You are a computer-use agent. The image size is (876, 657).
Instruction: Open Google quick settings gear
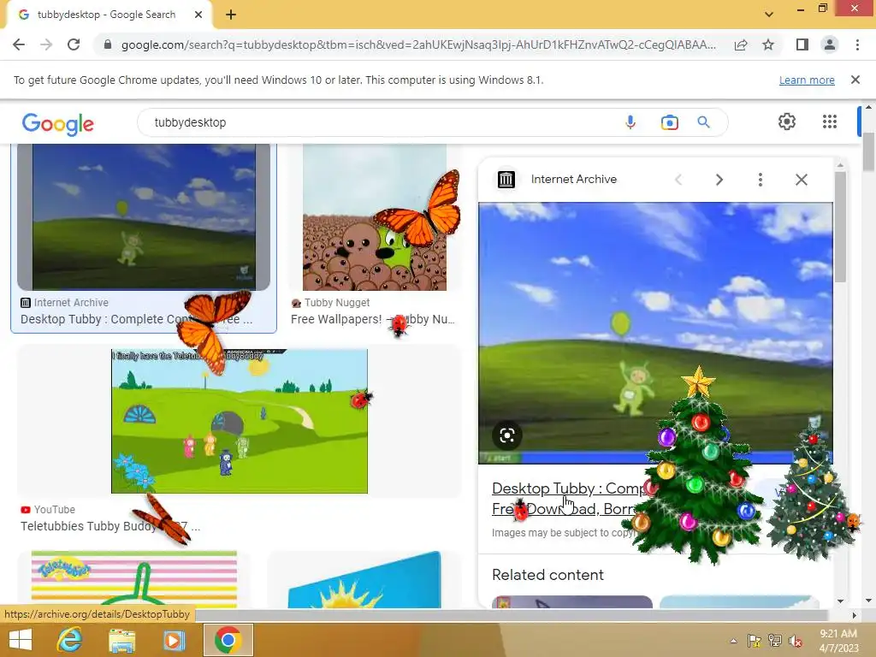[x=787, y=121]
